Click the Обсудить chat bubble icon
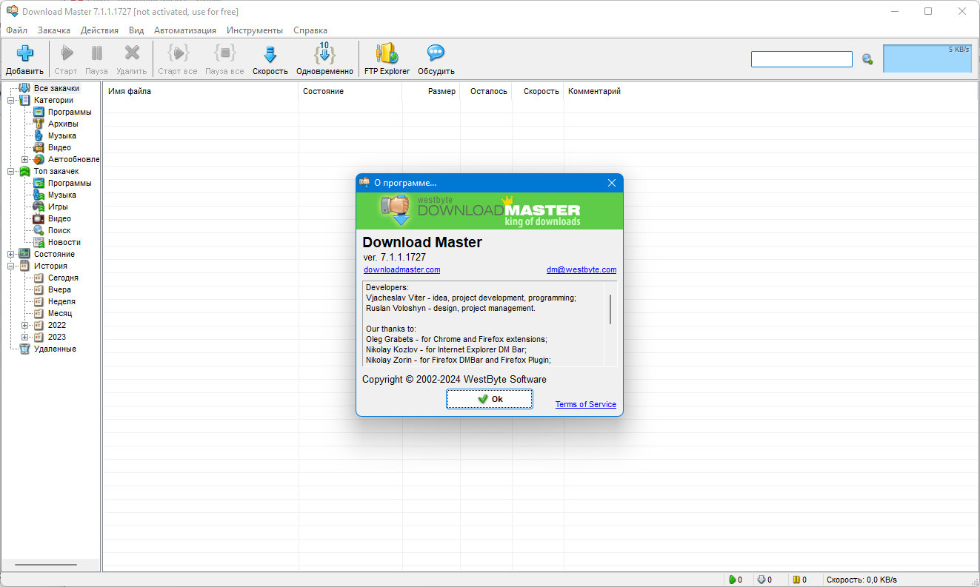This screenshot has width=980, height=587. pyautogui.click(x=436, y=53)
